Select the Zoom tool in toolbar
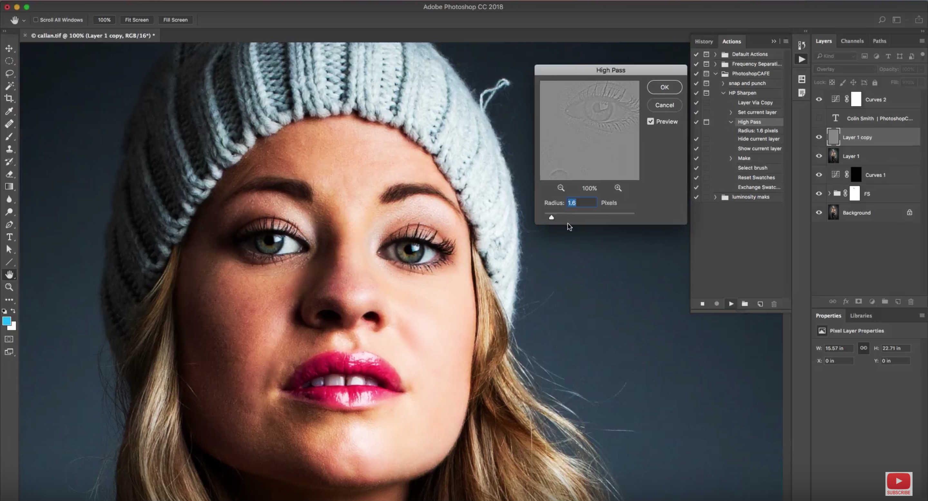 [x=9, y=287]
